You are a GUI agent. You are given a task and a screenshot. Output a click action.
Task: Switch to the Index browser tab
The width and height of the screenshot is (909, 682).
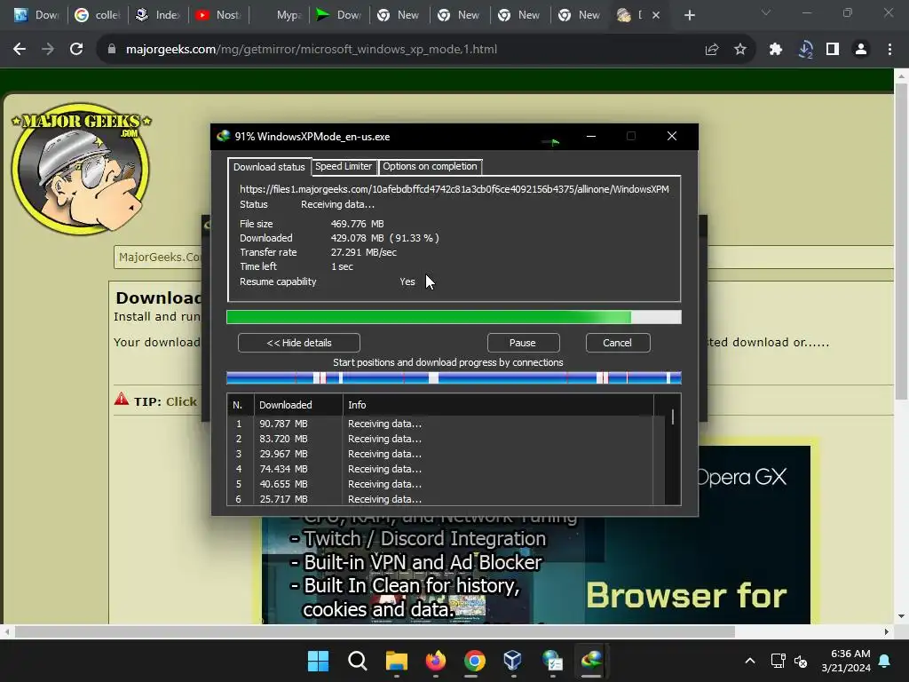[158, 15]
